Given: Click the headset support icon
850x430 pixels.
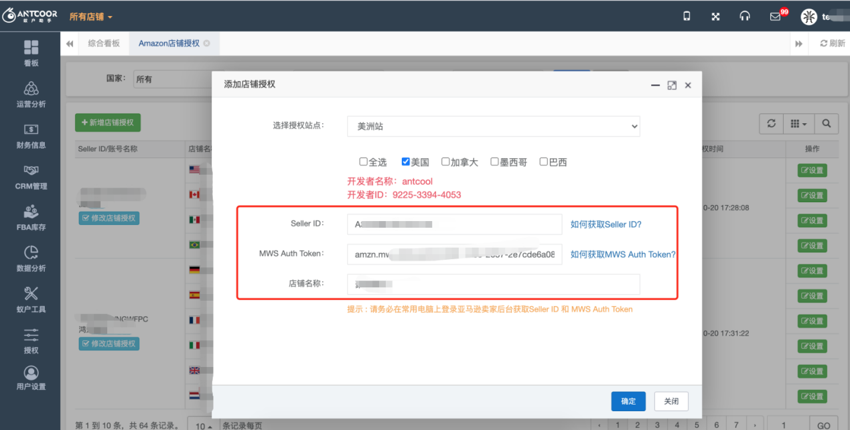Looking at the screenshot, I should 745,16.
